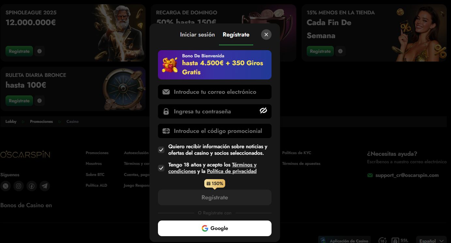The width and height of the screenshot is (451, 243).
Task: Click info icon on Ruleta Diaria Bronce card
Action: [x=39, y=101]
